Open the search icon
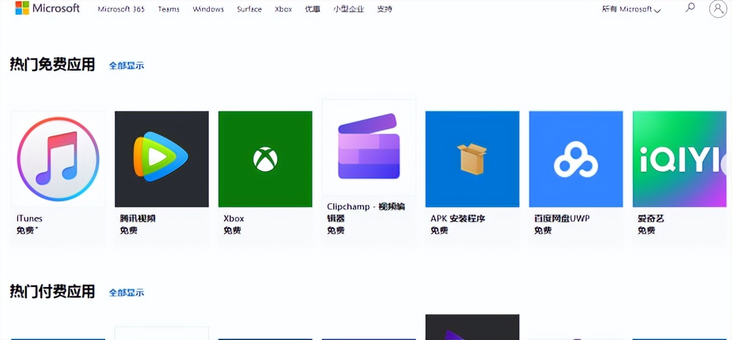This screenshot has height=340, width=732. [x=690, y=7]
